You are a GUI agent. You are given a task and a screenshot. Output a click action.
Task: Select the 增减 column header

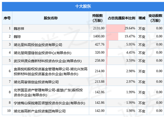click(x=142, y=18)
